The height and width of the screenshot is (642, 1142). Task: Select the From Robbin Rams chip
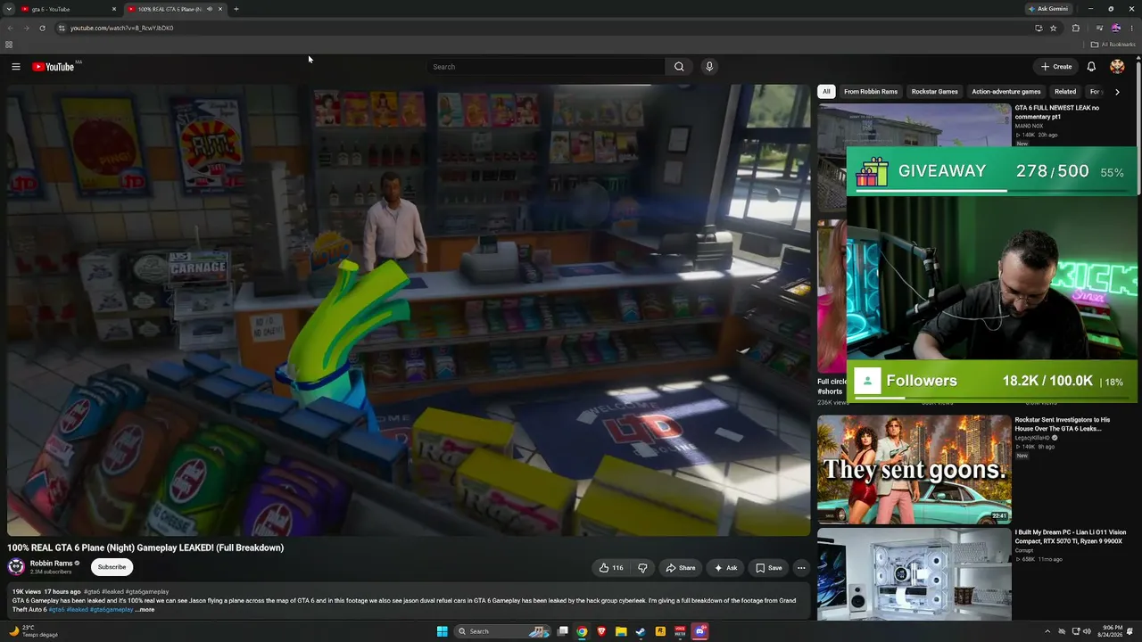(x=871, y=92)
